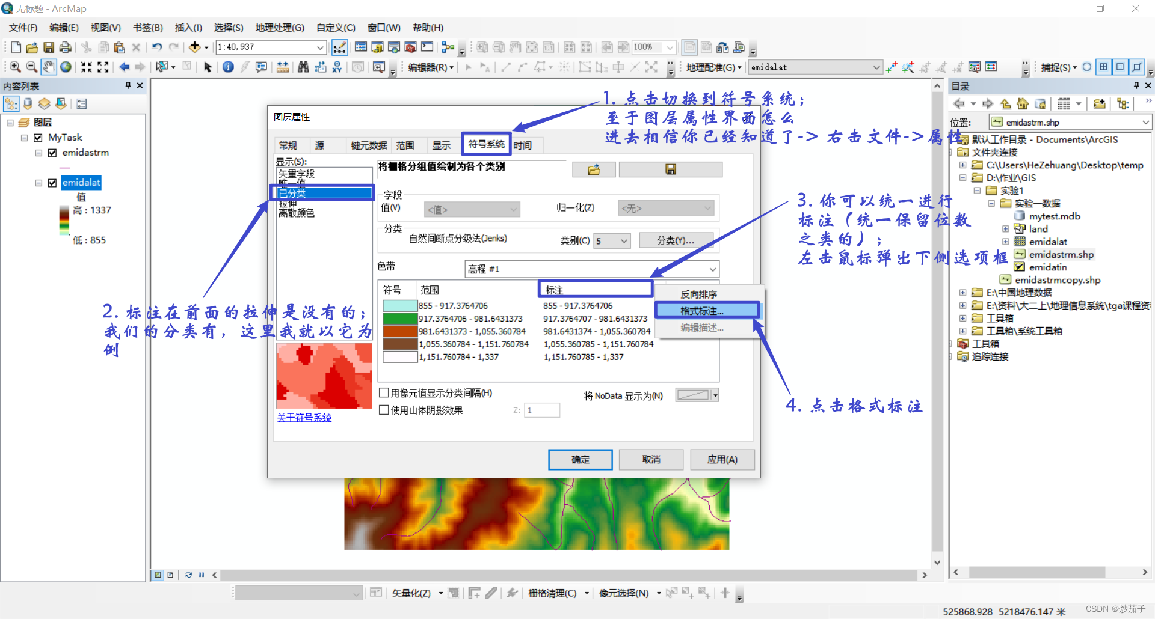Select mytest.mdb in the catalog tree
1155x619 pixels.
[x=1054, y=216]
